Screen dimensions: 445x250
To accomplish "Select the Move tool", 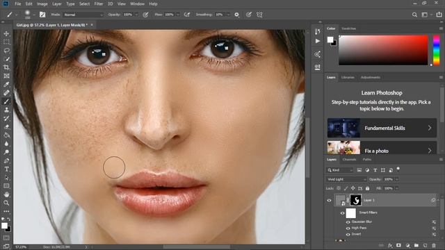I will click(6, 33).
